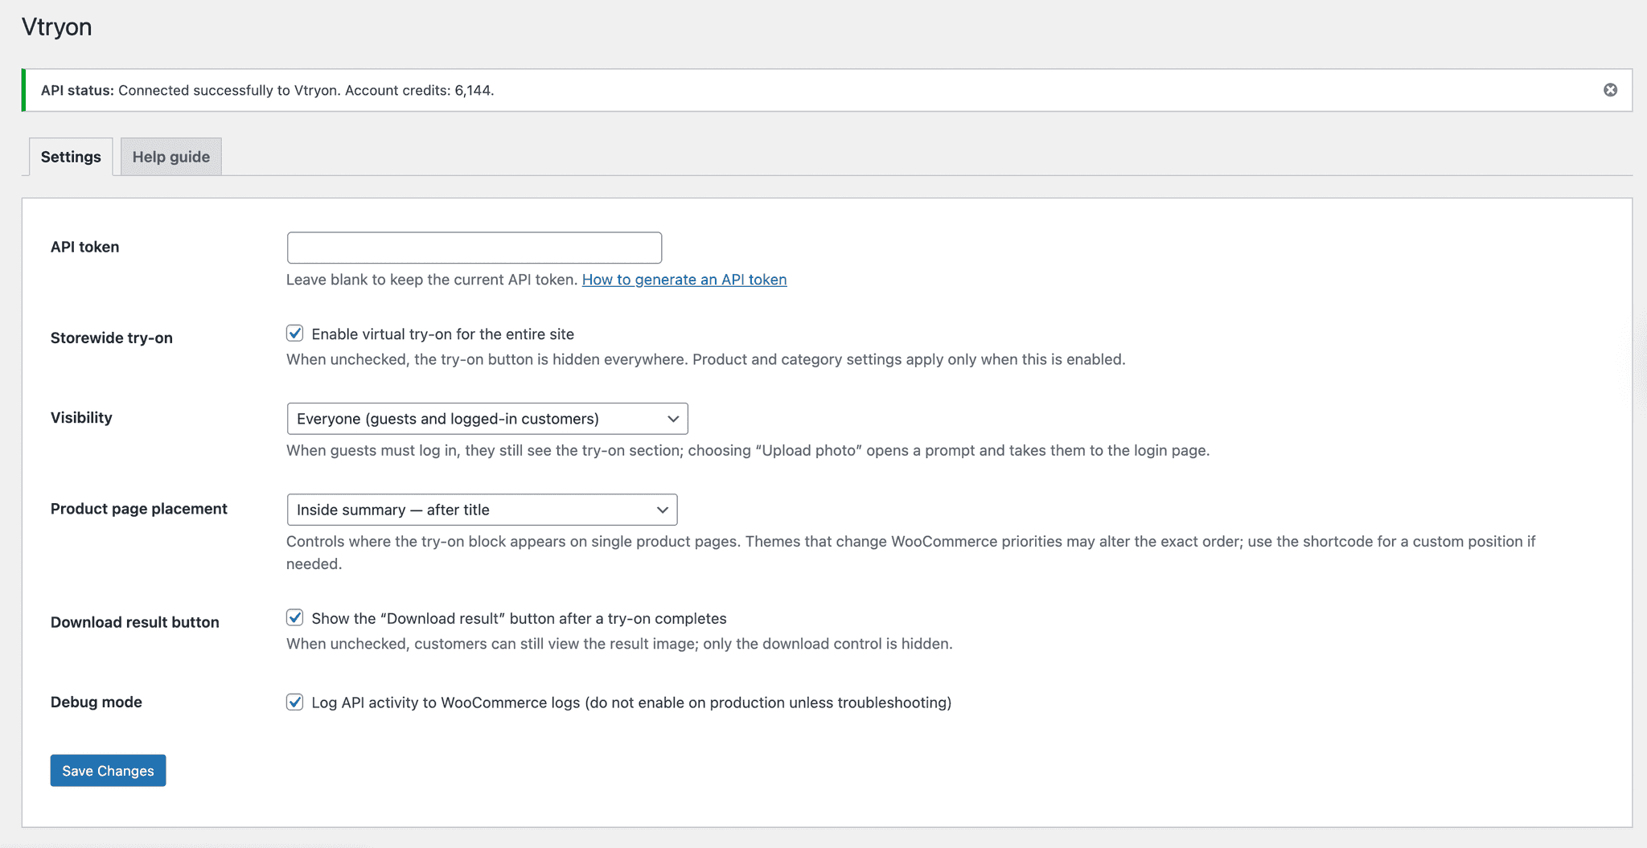Click the Download result button label
The height and width of the screenshot is (848, 1647).
click(x=135, y=622)
